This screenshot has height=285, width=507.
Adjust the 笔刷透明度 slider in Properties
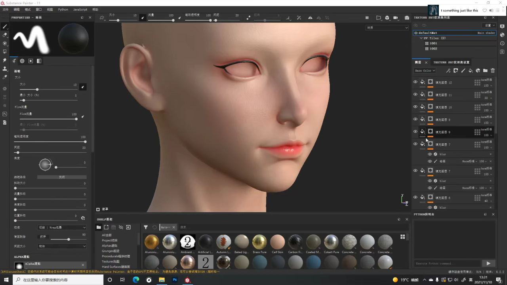click(50, 142)
